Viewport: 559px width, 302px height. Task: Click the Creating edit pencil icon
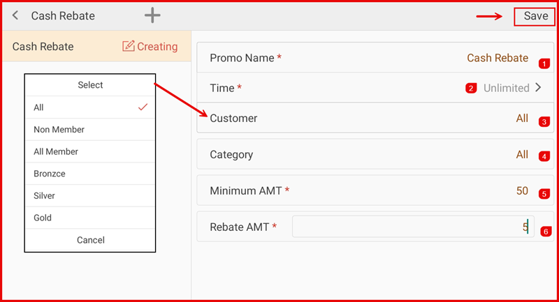pyautogui.click(x=128, y=47)
